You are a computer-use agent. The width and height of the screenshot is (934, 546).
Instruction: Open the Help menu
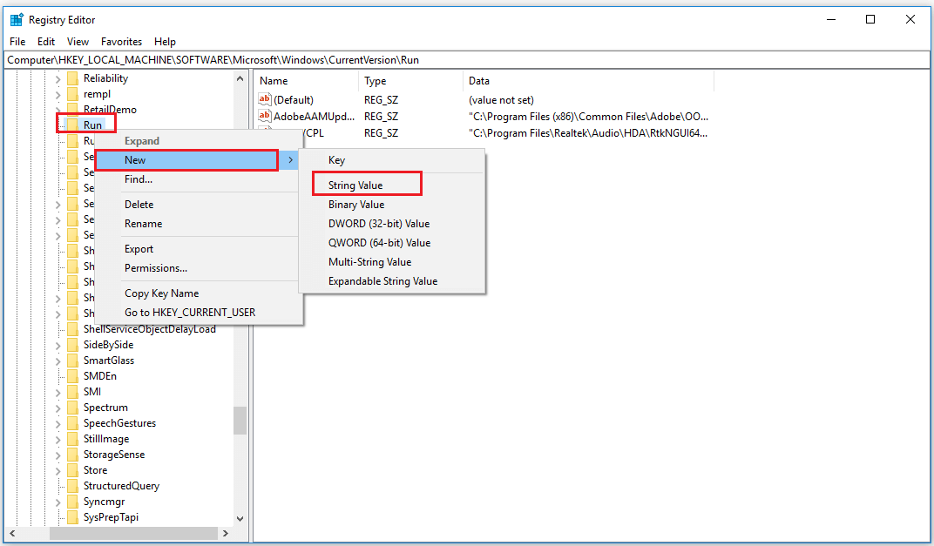165,42
